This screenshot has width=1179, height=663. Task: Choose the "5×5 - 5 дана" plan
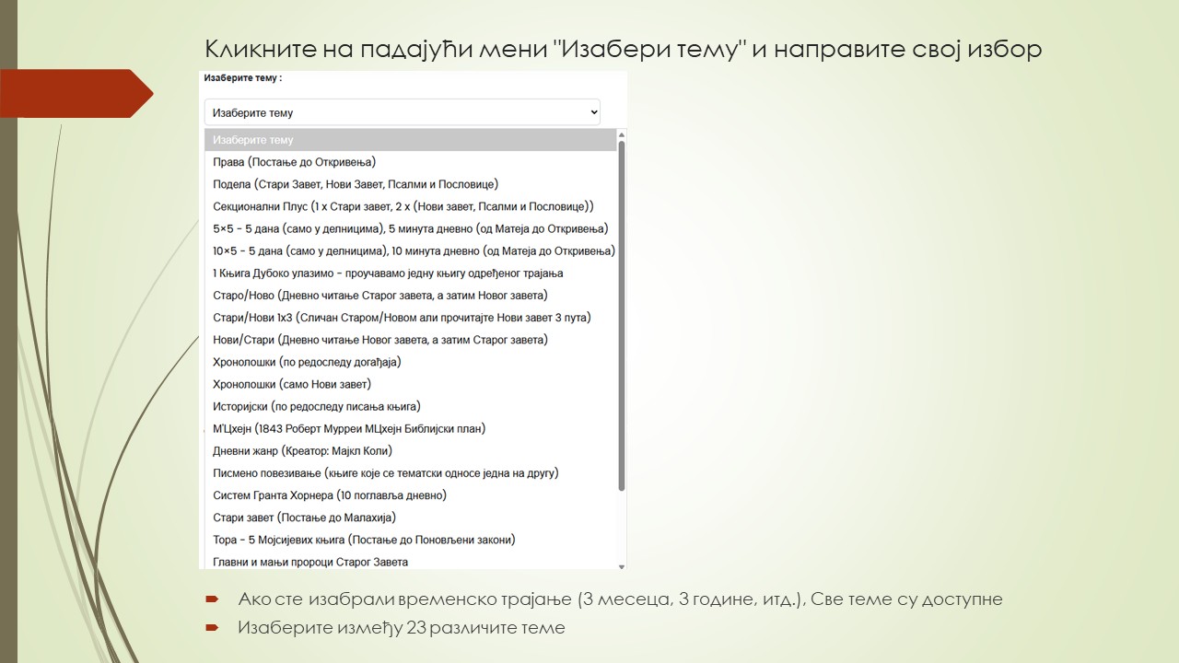pyautogui.click(x=410, y=228)
